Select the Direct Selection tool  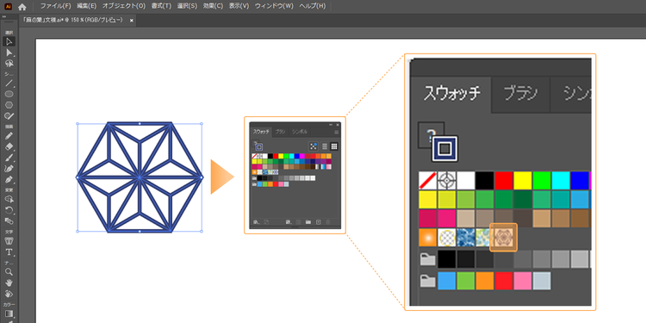pyautogui.click(x=9, y=53)
